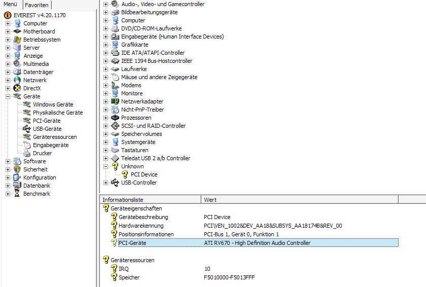Viewport: 426px width, 287px height.
Task: Click the USB-Controller icon in device list
Action: [115, 183]
